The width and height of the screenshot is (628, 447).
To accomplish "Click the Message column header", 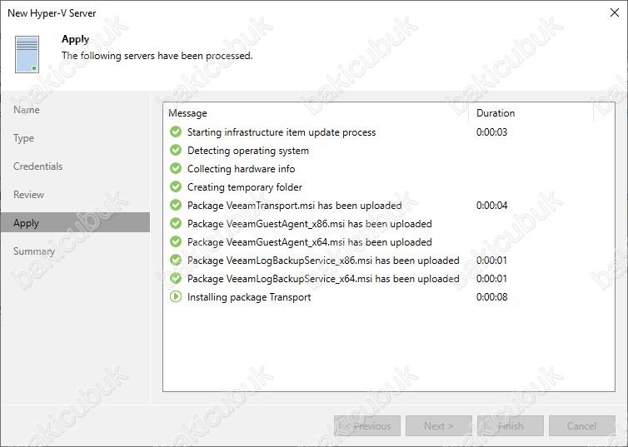I will (x=316, y=113).
